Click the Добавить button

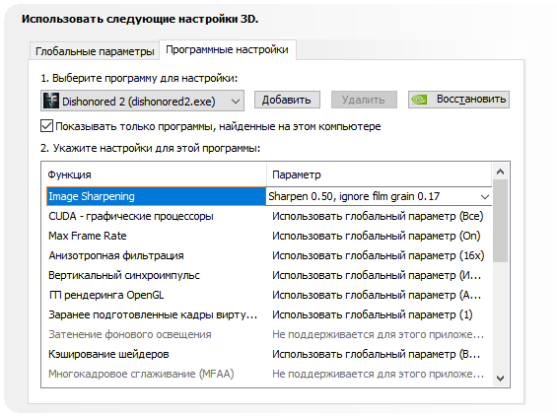coord(287,100)
